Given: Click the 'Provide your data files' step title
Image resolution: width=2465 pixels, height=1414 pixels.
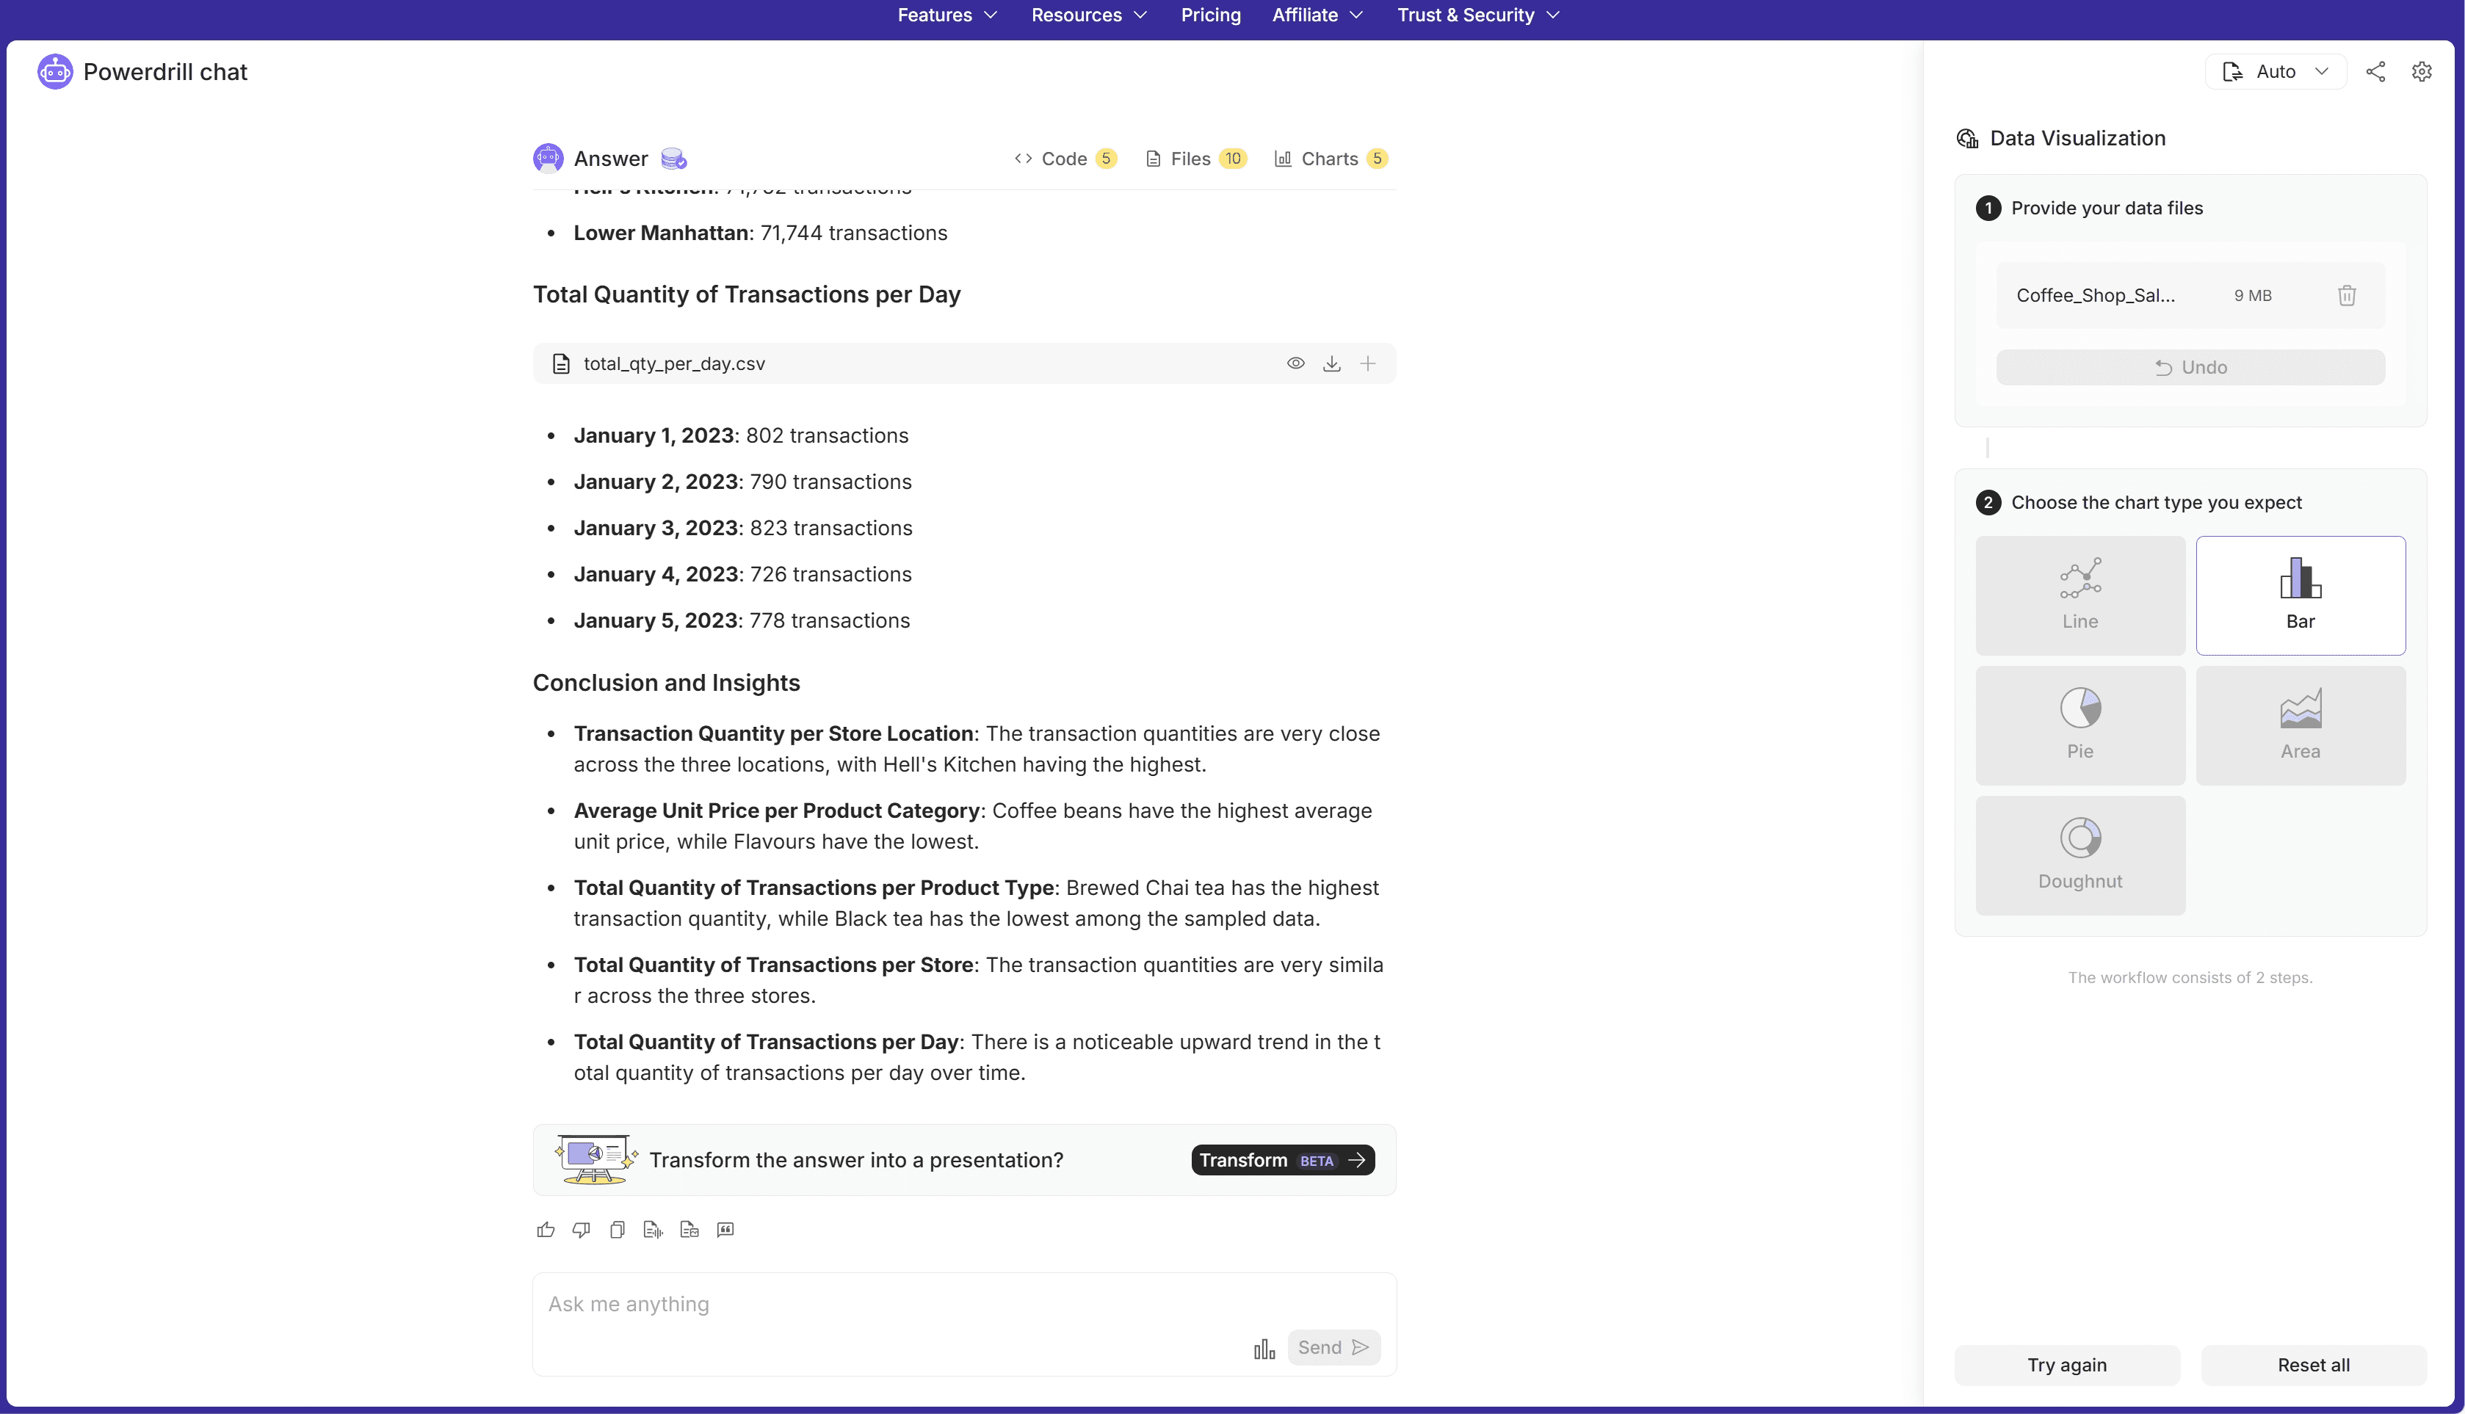Looking at the screenshot, I should coord(2107,208).
